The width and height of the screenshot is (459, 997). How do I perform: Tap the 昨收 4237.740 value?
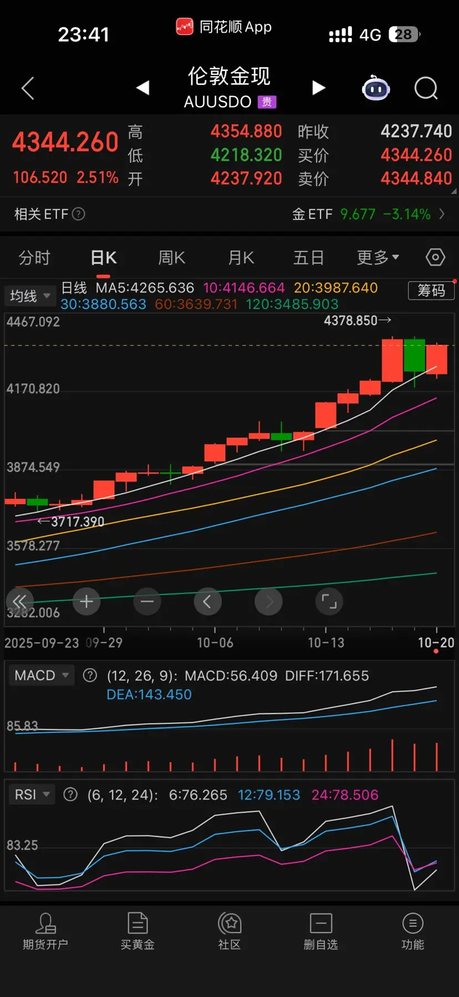coord(416,131)
